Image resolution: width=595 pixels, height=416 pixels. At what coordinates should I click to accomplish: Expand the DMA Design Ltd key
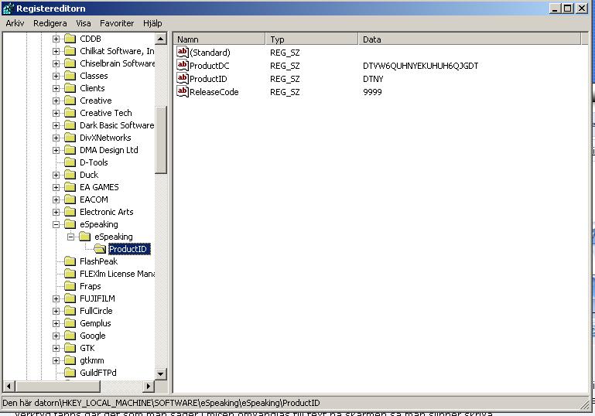[56, 150]
